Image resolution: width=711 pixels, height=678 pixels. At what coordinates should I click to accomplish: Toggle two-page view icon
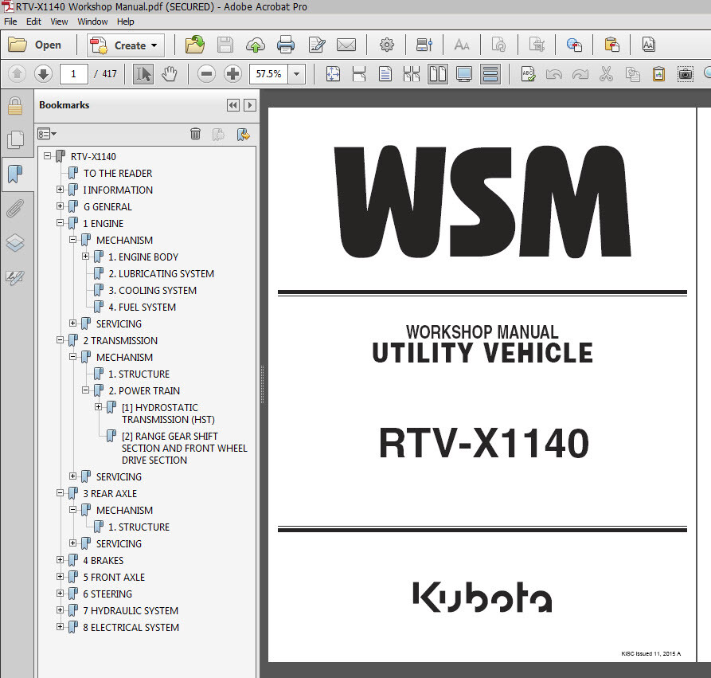coord(438,74)
